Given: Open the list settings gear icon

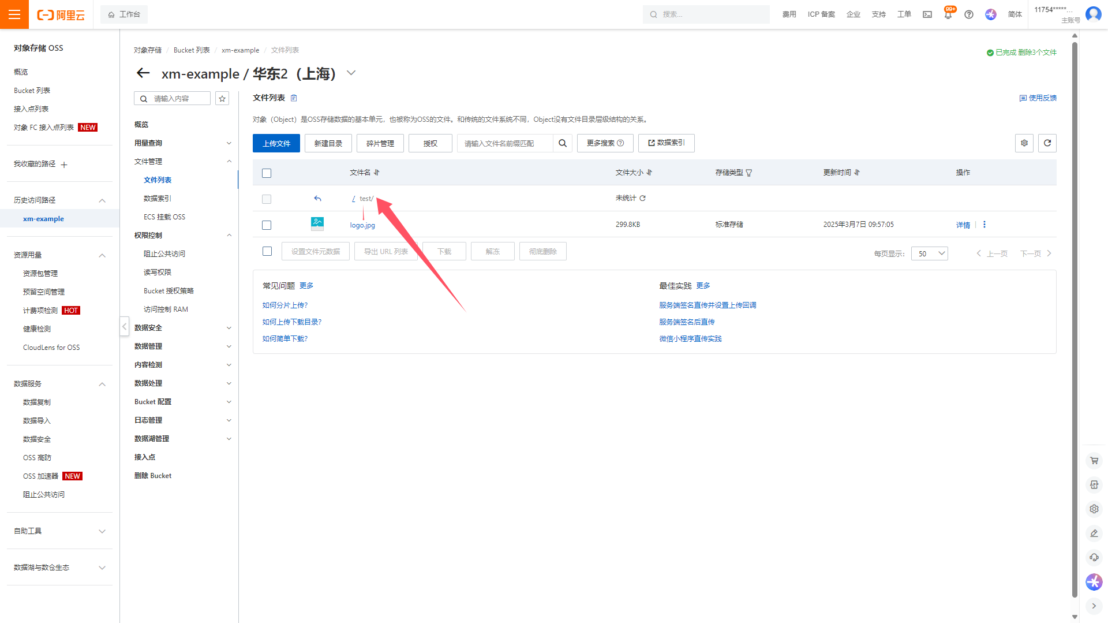Looking at the screenshot, I should click(x=1024, y=143).
